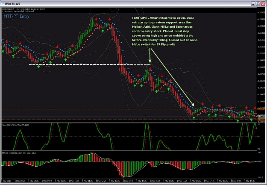Click the 'seconds left to bar end' text
Viewport: 267px width, 185px height.
click(x=18, y=11)
